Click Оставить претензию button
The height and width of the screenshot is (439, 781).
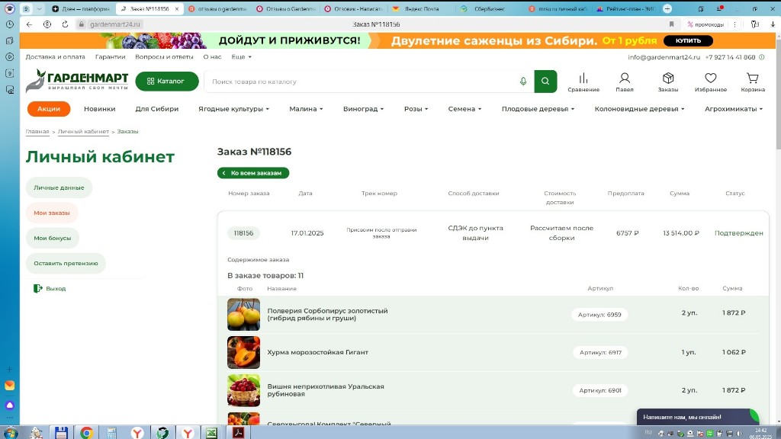[66, 263]
